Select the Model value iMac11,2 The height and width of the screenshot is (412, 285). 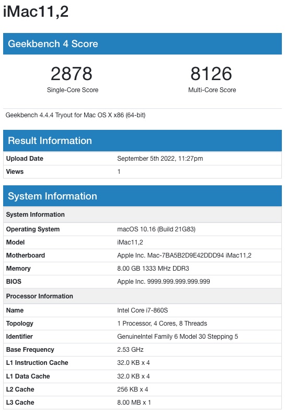tap(130, 242)
